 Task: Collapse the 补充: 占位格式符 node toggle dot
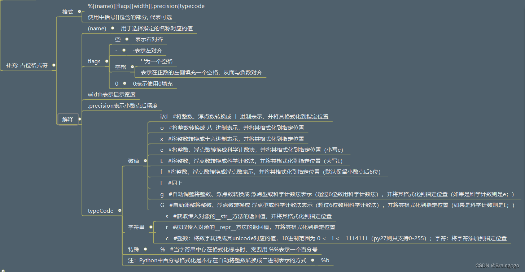pyautogui.click(x=54, y=65)
